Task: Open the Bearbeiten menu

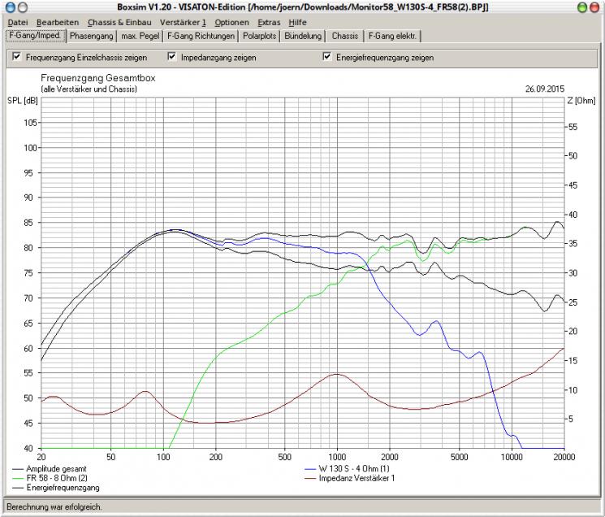Action: [58, 23]
